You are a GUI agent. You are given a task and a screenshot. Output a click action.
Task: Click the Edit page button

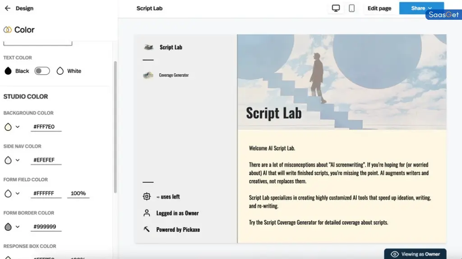(x=379, y=8)
